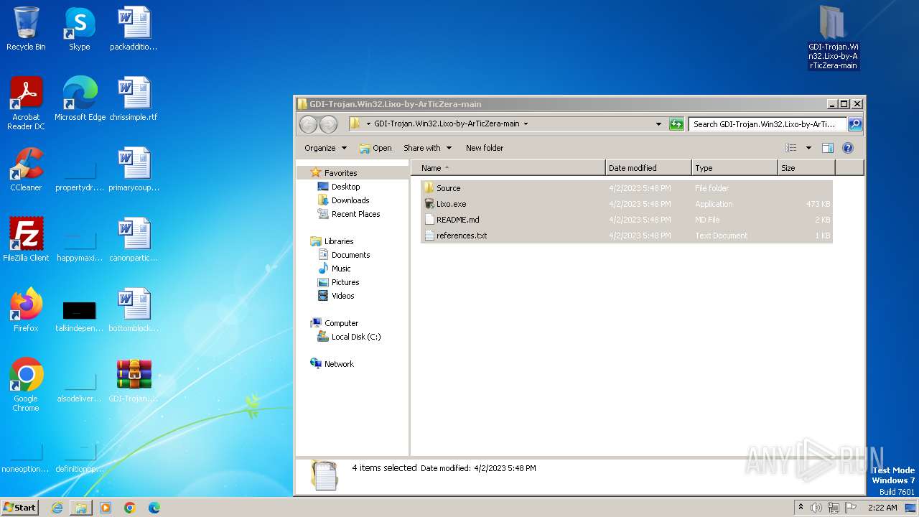Screen dimensions: 919x517
Task: Sort by the Size column header
Action: click(806, 168)
